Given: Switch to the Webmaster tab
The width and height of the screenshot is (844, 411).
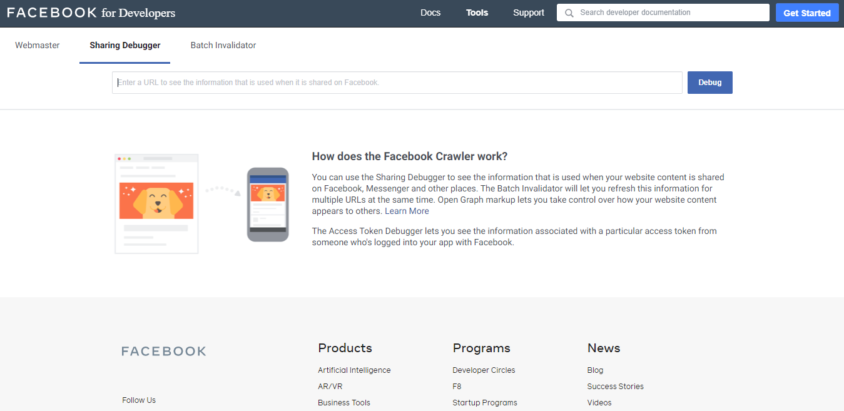Looking at the screenshot, I should tap(37, 45).
